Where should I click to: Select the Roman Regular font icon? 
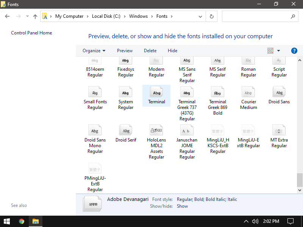click(x=248, y=61)
